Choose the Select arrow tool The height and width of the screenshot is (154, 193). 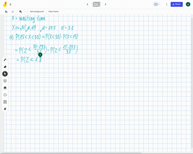[5, 74]
